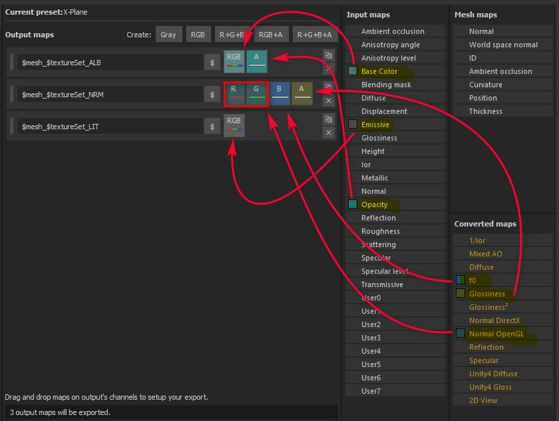
Task: Select Metallic input map
Action: pos(395,178)
